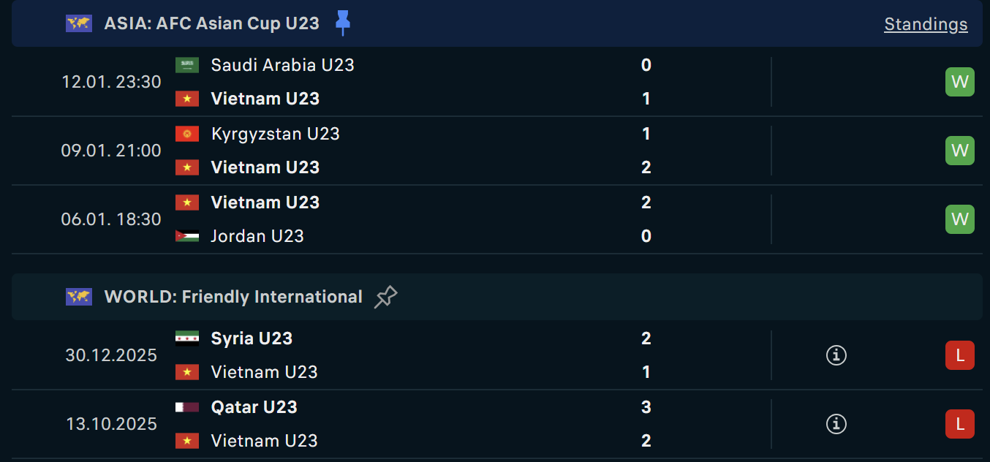The image size is (990, 462).
Task: Click the Kyrgyzstan flag icon
Action: click(187, 134)
